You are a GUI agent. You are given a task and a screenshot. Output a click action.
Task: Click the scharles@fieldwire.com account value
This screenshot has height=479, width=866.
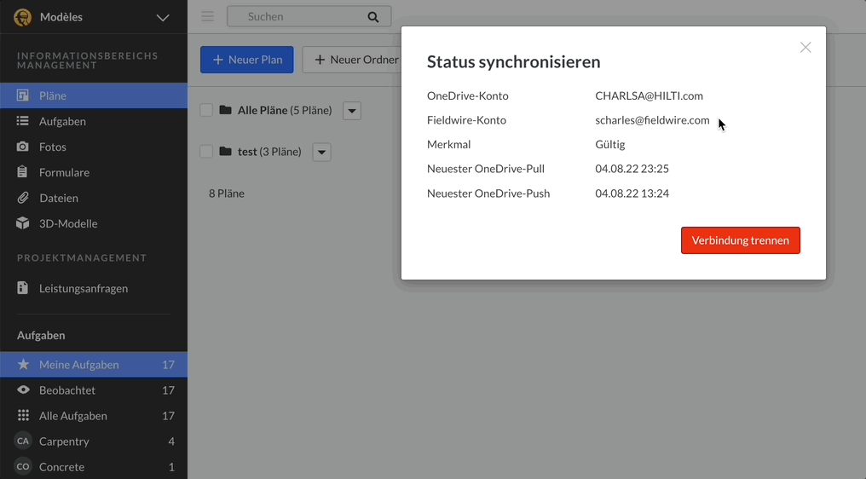tap(652, 120)
